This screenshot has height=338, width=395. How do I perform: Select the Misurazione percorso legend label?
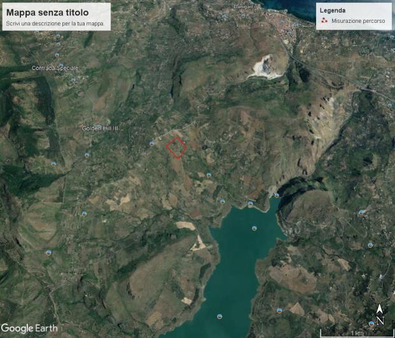click(357, 21)
